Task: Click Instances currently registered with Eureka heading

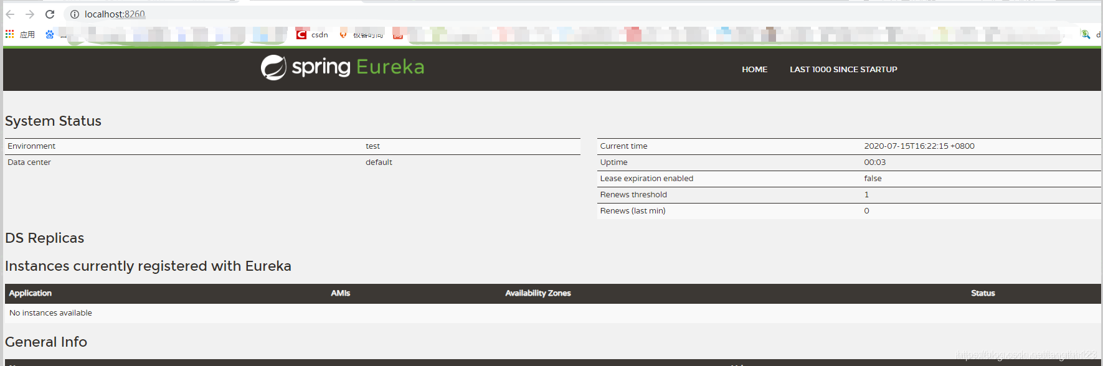Action: point(148,266)
